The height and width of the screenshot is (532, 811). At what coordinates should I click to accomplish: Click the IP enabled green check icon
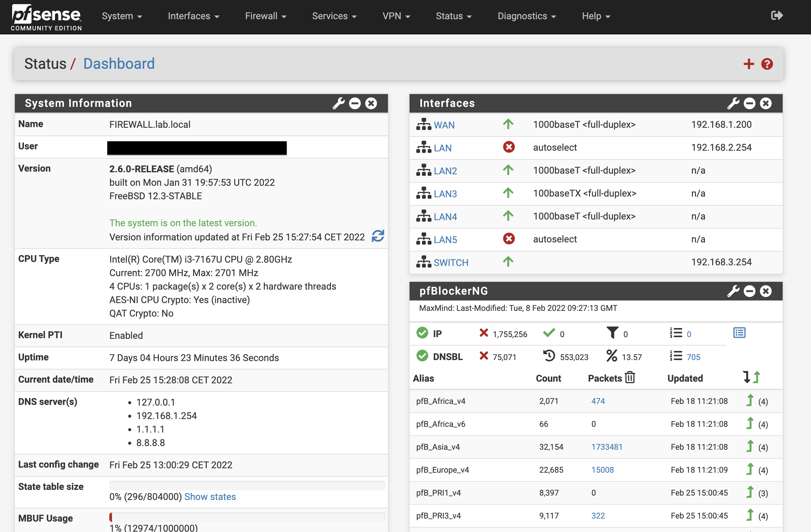[422, 333]
